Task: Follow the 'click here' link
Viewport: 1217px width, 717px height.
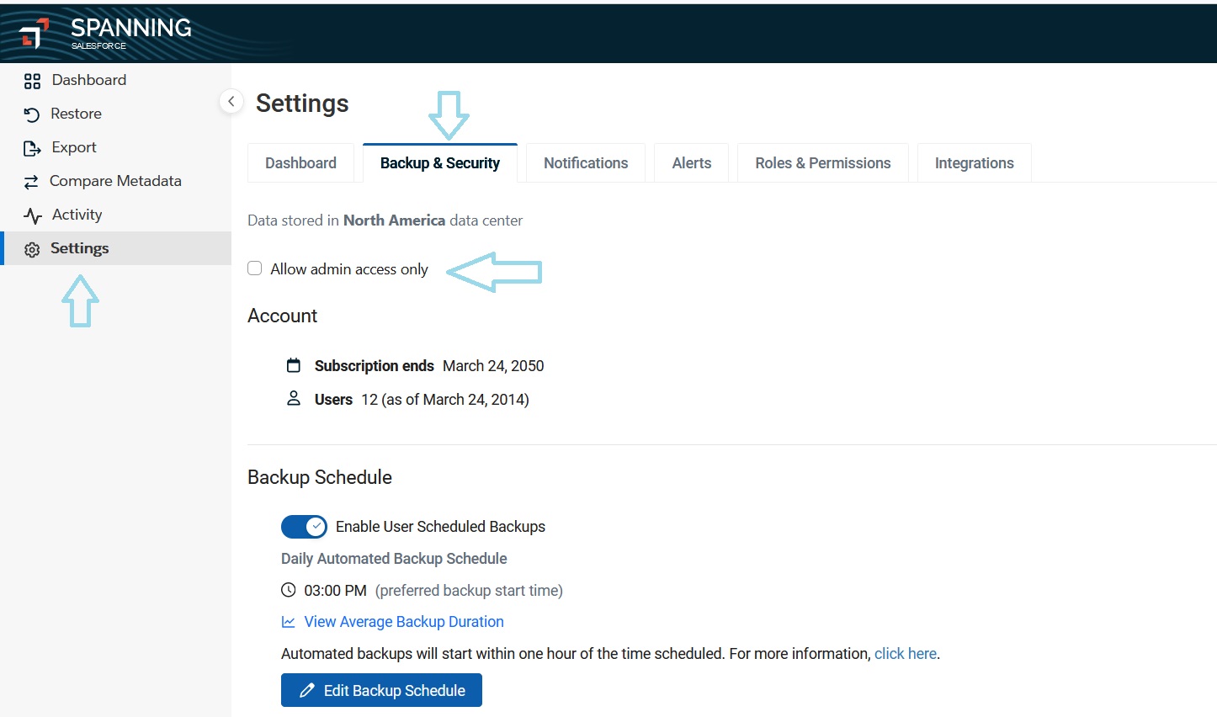Action: pyautogui.click(x=906, y=654)
